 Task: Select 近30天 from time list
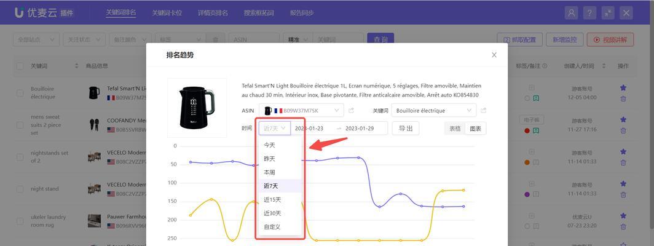click(x=280, y=213)
